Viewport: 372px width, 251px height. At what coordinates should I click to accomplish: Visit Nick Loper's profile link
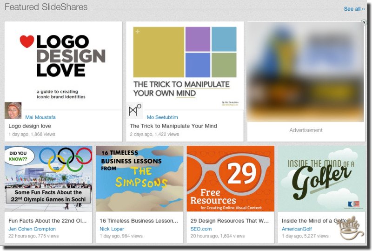[112, 229]
